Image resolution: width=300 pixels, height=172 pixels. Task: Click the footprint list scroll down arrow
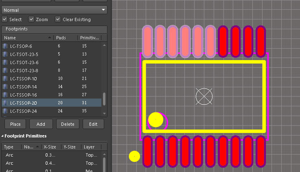(x=104, y=114)
